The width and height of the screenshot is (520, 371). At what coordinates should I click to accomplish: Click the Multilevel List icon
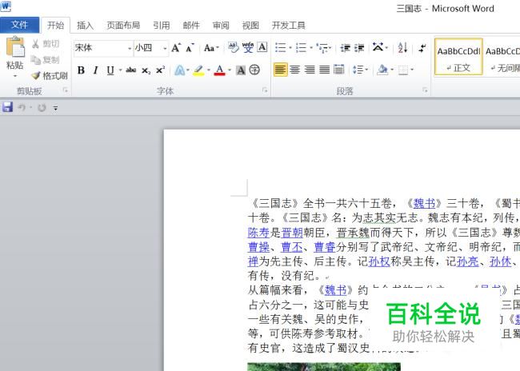click(x=322, y=48)
